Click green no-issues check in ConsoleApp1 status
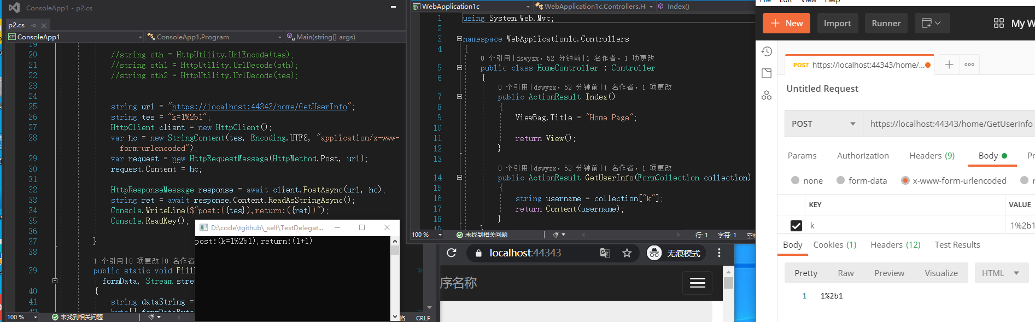 tap(55, 317)
